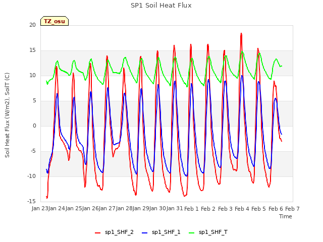The height and width of the screenshot is (242, 323).
Task: Click the Feb 2 x-axis tick label
Action: pyautogui.click(x=208, y=209)
